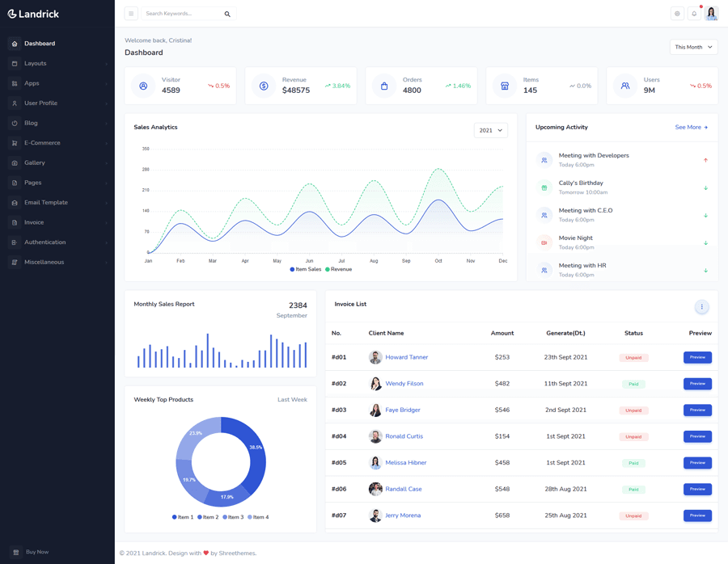This screenshot has width=728, height=564.
Task: Open the Invoice List options menu icon
Action: [702, 307]
